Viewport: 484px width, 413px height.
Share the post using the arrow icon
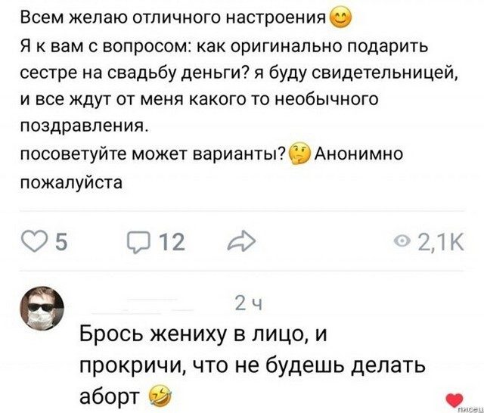tap(240, 242)
